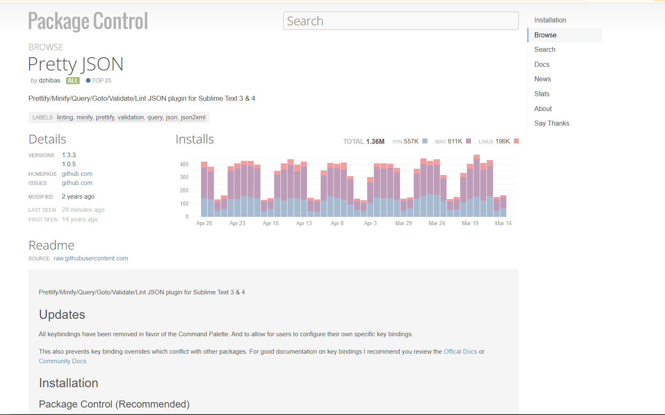Go to the Stats page
This screenshot has height=415, width=665.
(542, 94)
